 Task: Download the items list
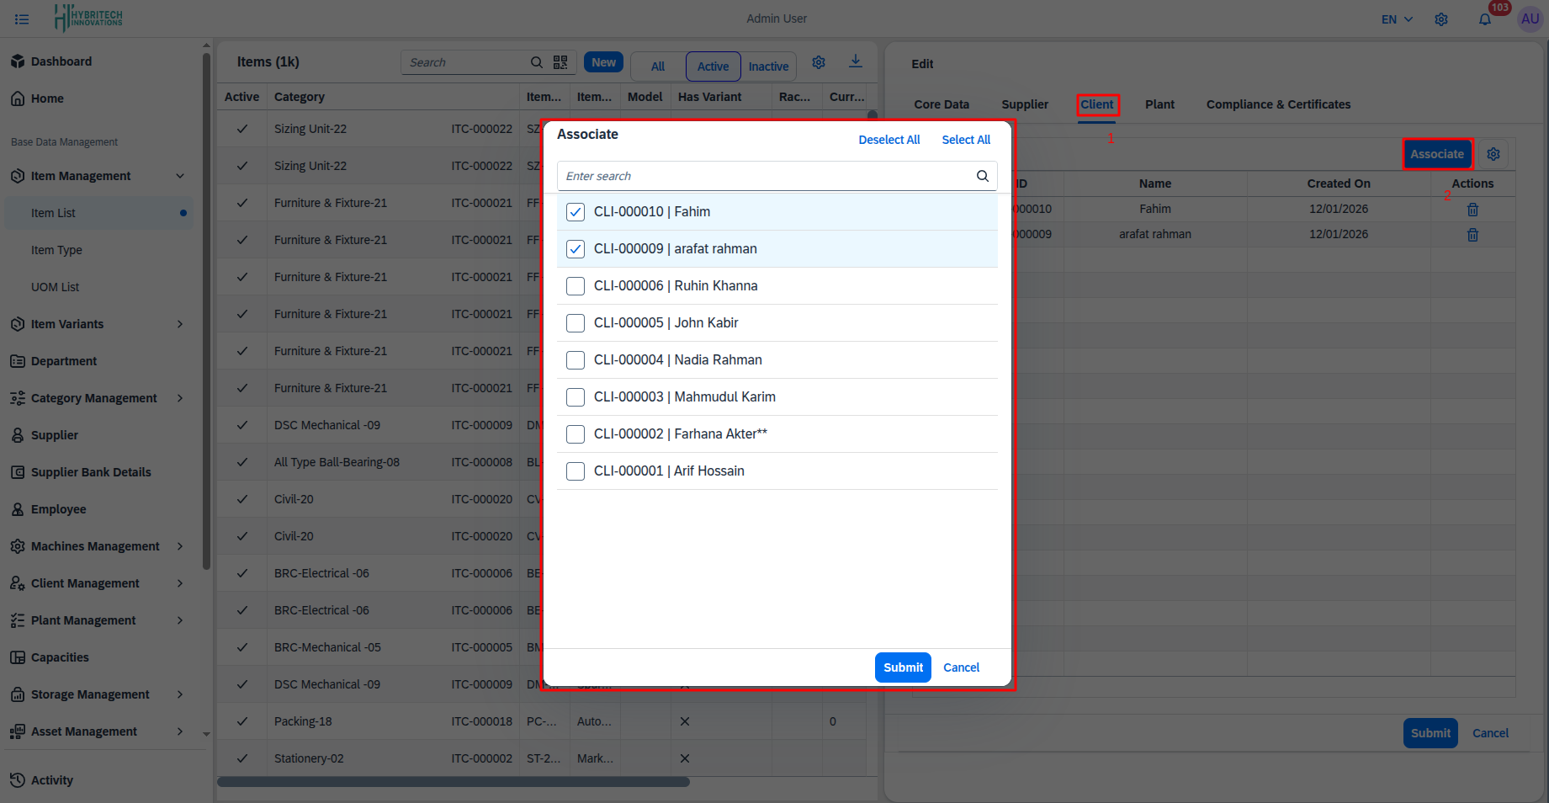point(855,61)
